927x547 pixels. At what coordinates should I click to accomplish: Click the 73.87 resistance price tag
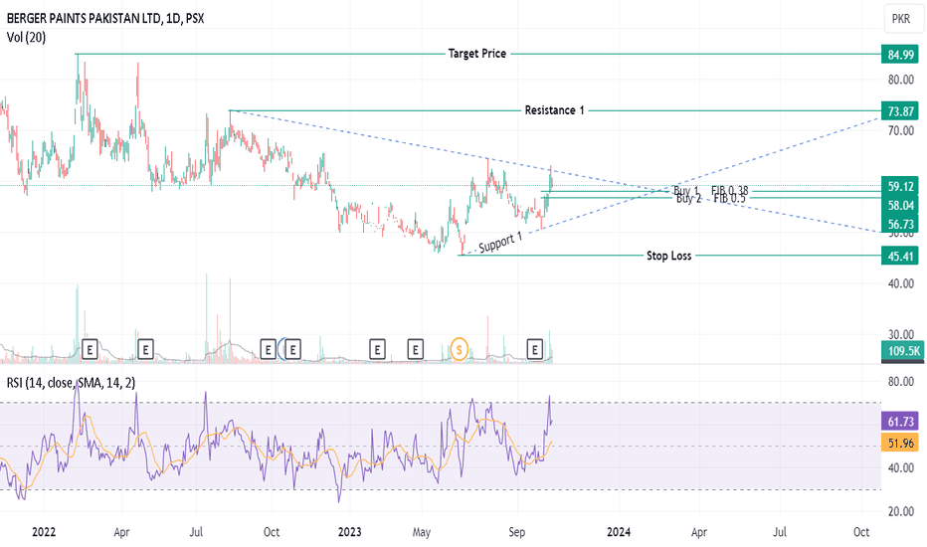coord(900,111)
